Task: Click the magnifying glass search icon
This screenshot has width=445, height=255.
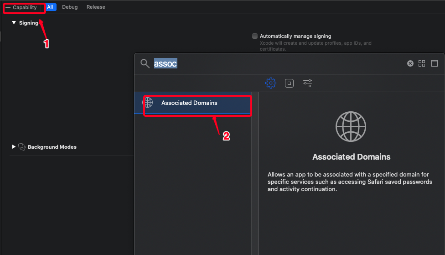Action: (x=145, y=63)
